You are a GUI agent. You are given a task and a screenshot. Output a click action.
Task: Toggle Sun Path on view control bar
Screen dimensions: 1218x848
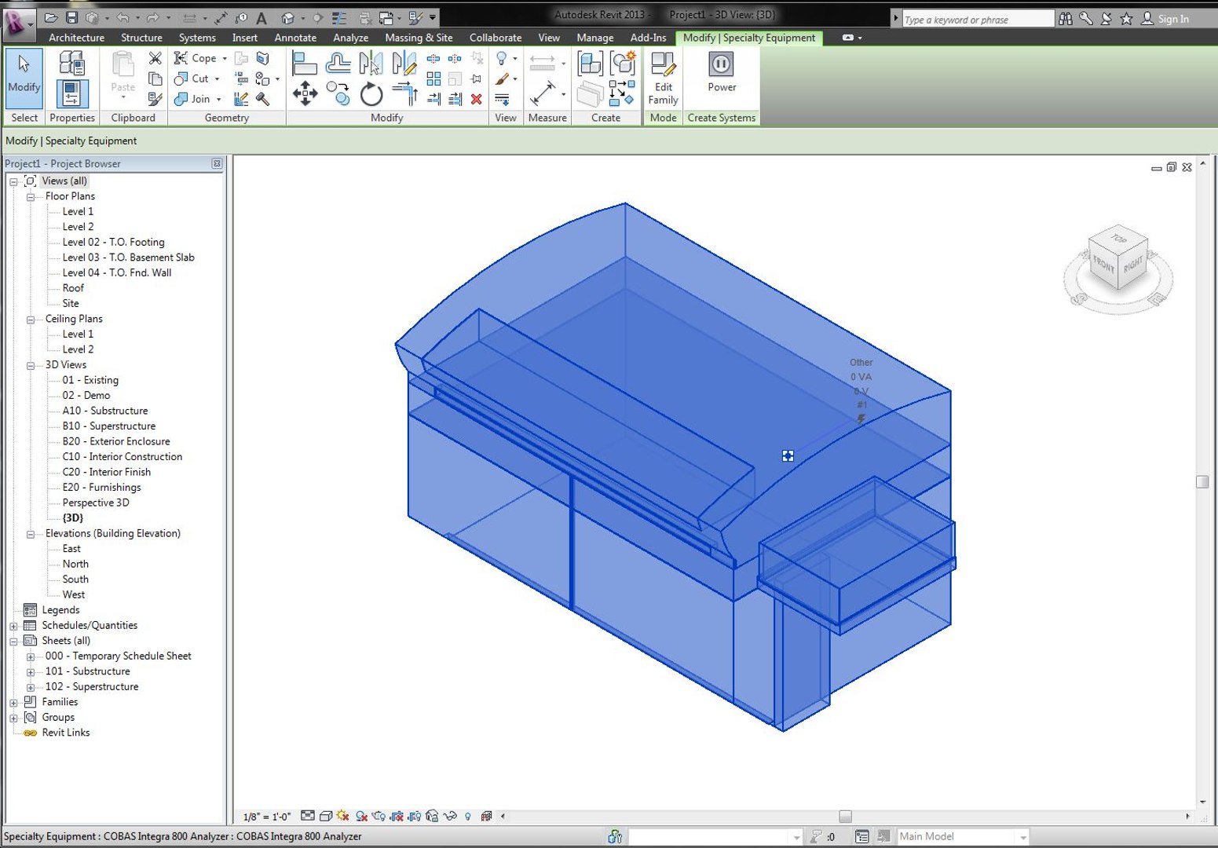[343, 817]
